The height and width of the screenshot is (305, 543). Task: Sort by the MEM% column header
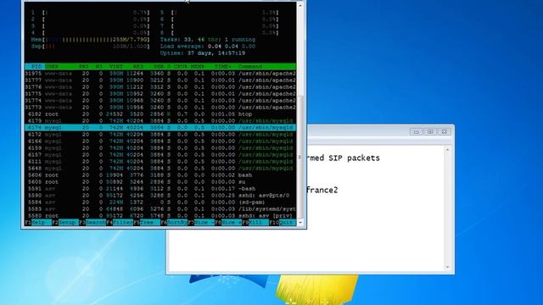(x=198, y=66)
